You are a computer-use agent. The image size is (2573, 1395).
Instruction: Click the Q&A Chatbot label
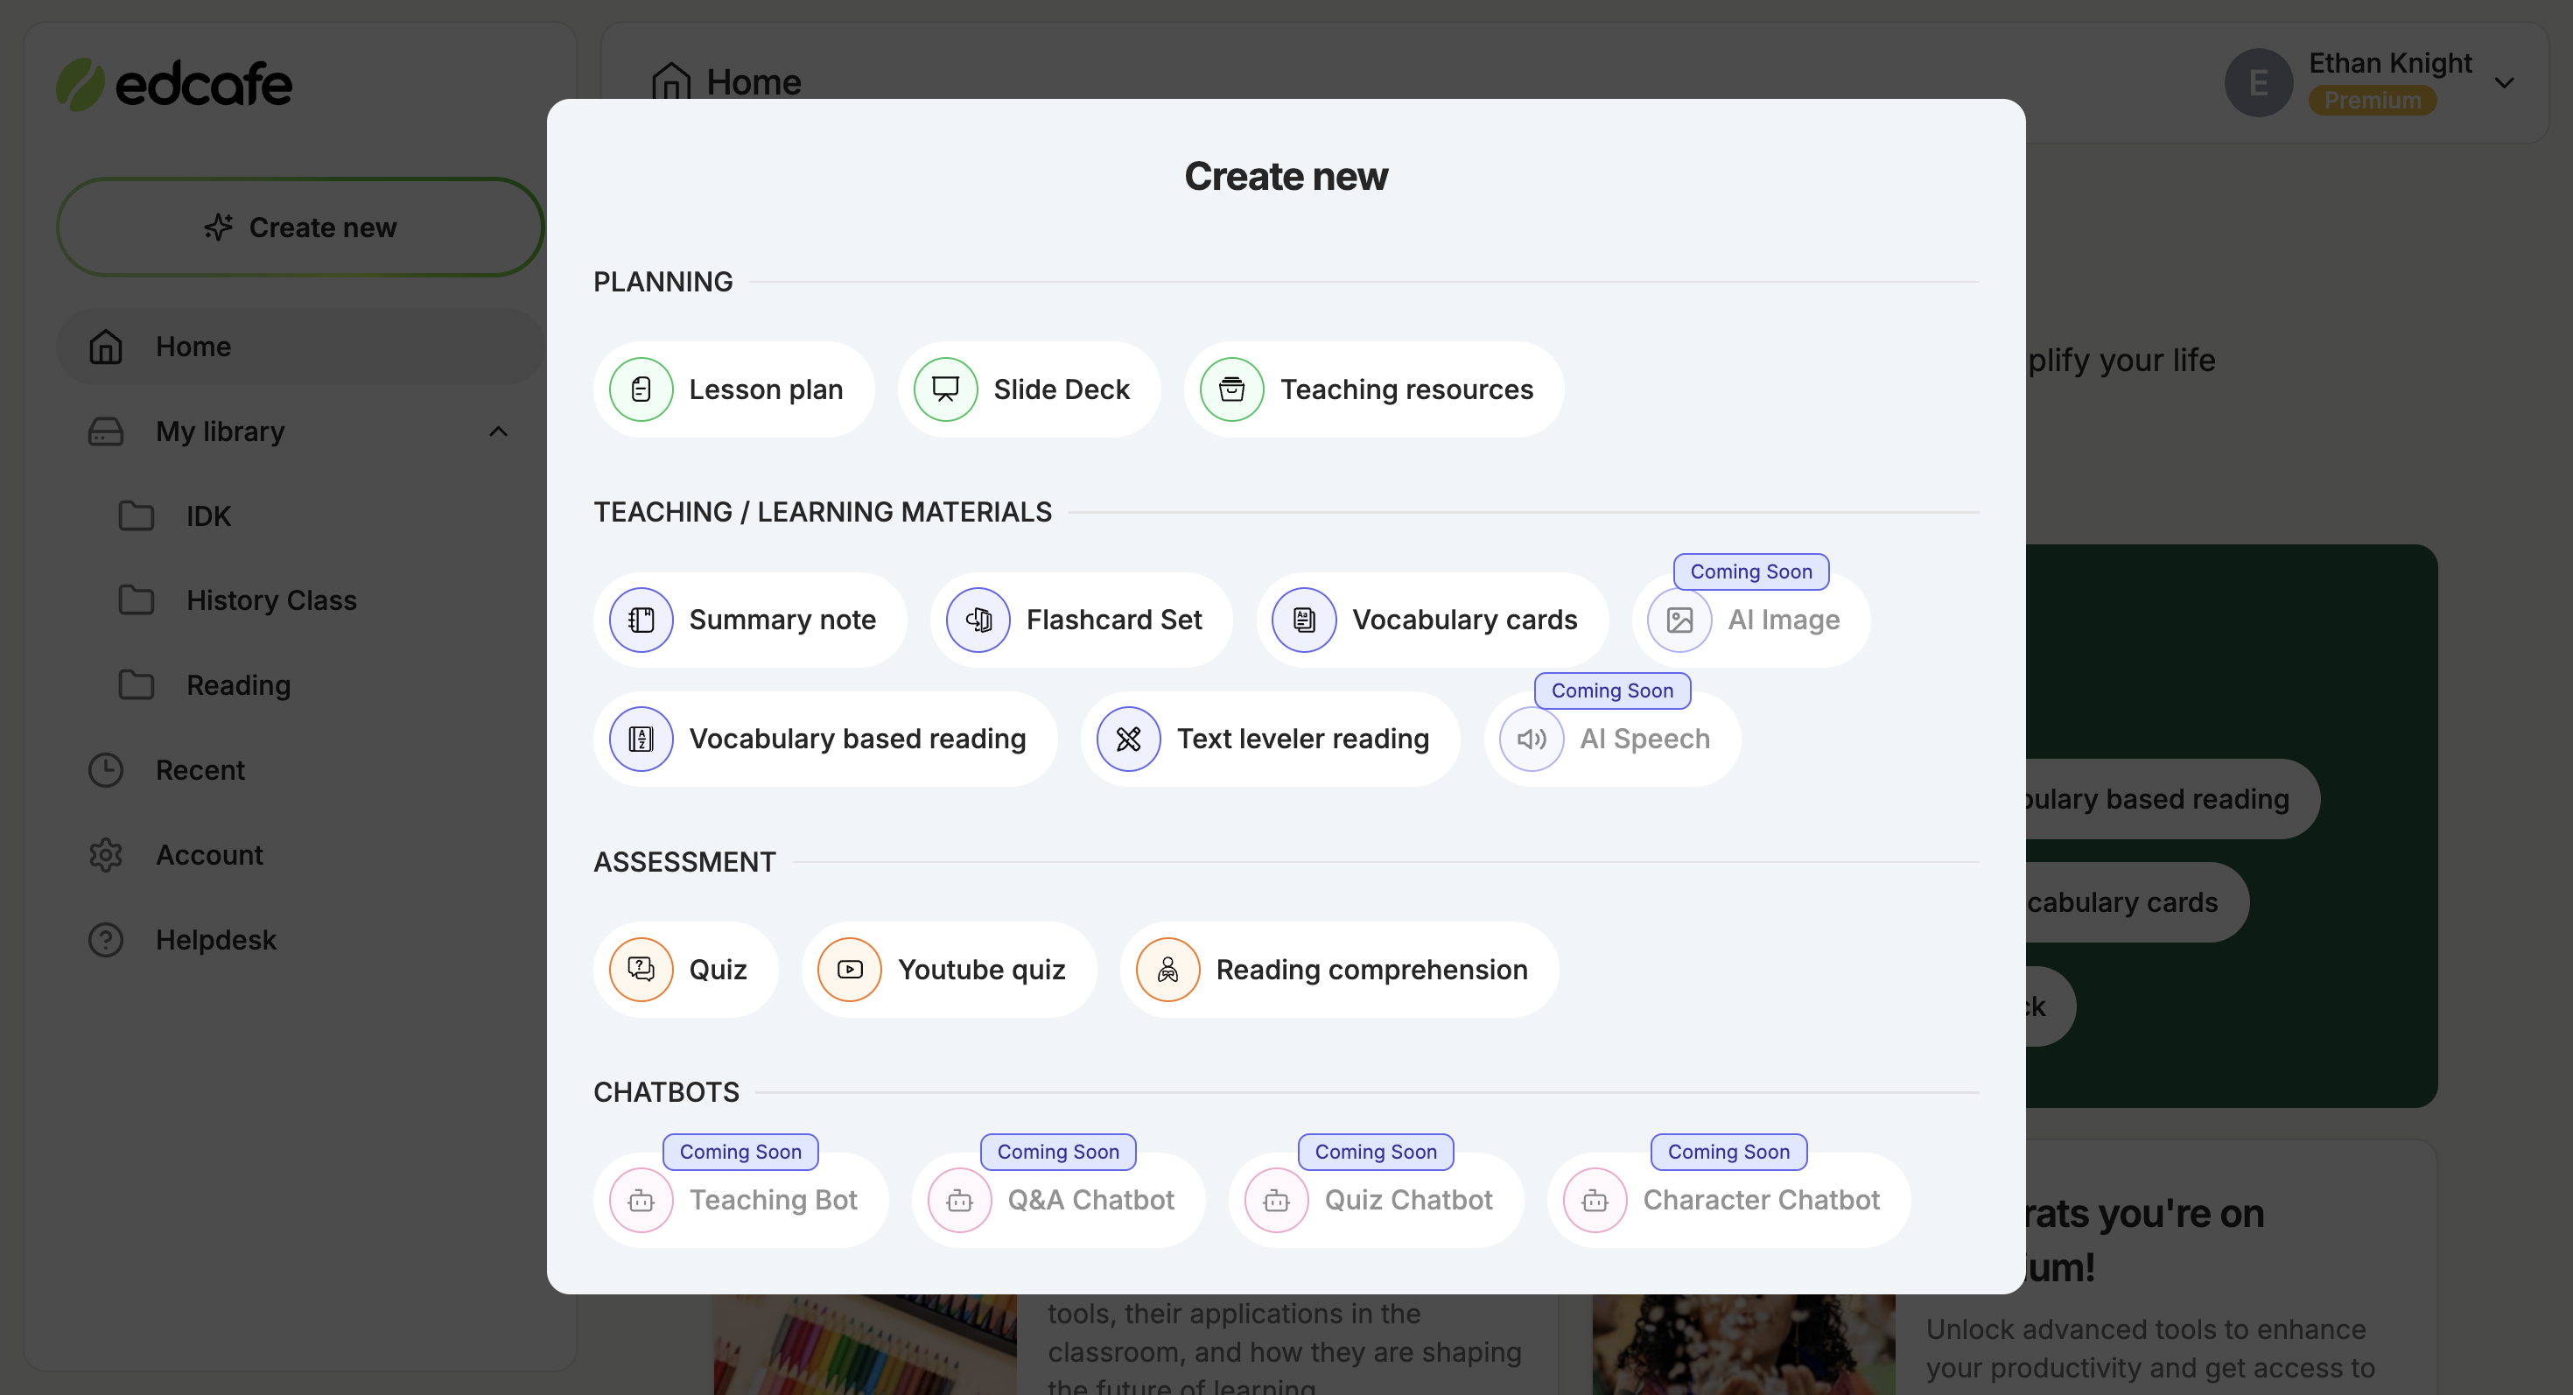1090,1201
